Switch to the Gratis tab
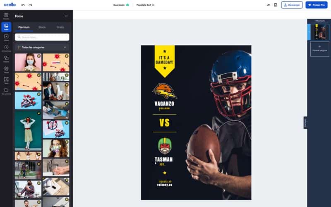Viewport: 331px width, 207px height. (x=60, y=27)
